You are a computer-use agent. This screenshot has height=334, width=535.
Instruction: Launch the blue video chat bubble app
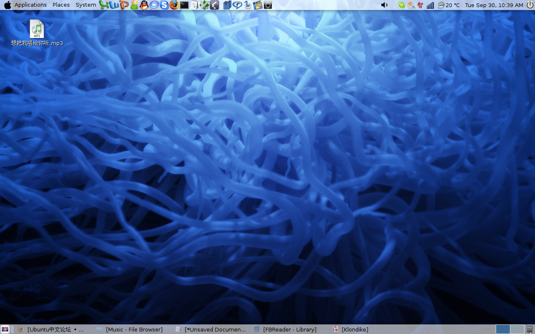point(154,5)
